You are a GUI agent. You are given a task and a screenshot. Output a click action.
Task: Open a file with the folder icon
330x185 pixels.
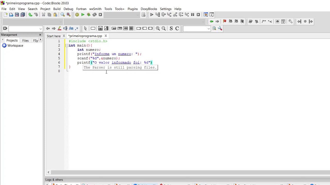11,15
